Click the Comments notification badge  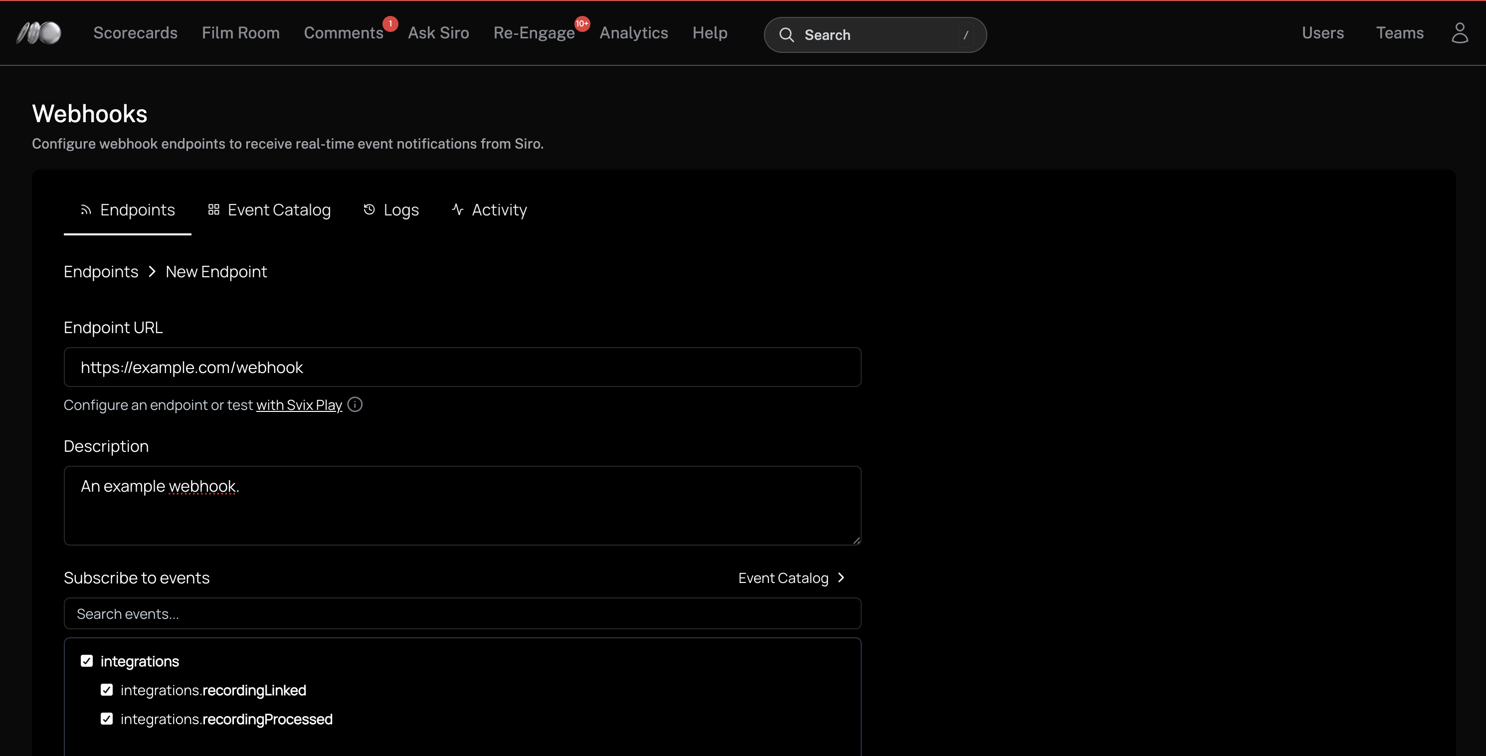point(390,23)
